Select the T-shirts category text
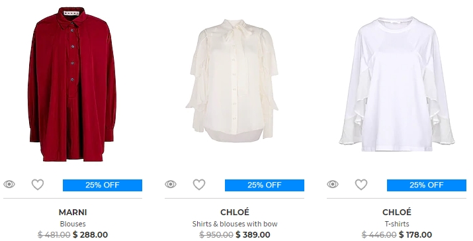Image resolution: width=473 pixels, height=241 pixels. [x=397, y=224]
